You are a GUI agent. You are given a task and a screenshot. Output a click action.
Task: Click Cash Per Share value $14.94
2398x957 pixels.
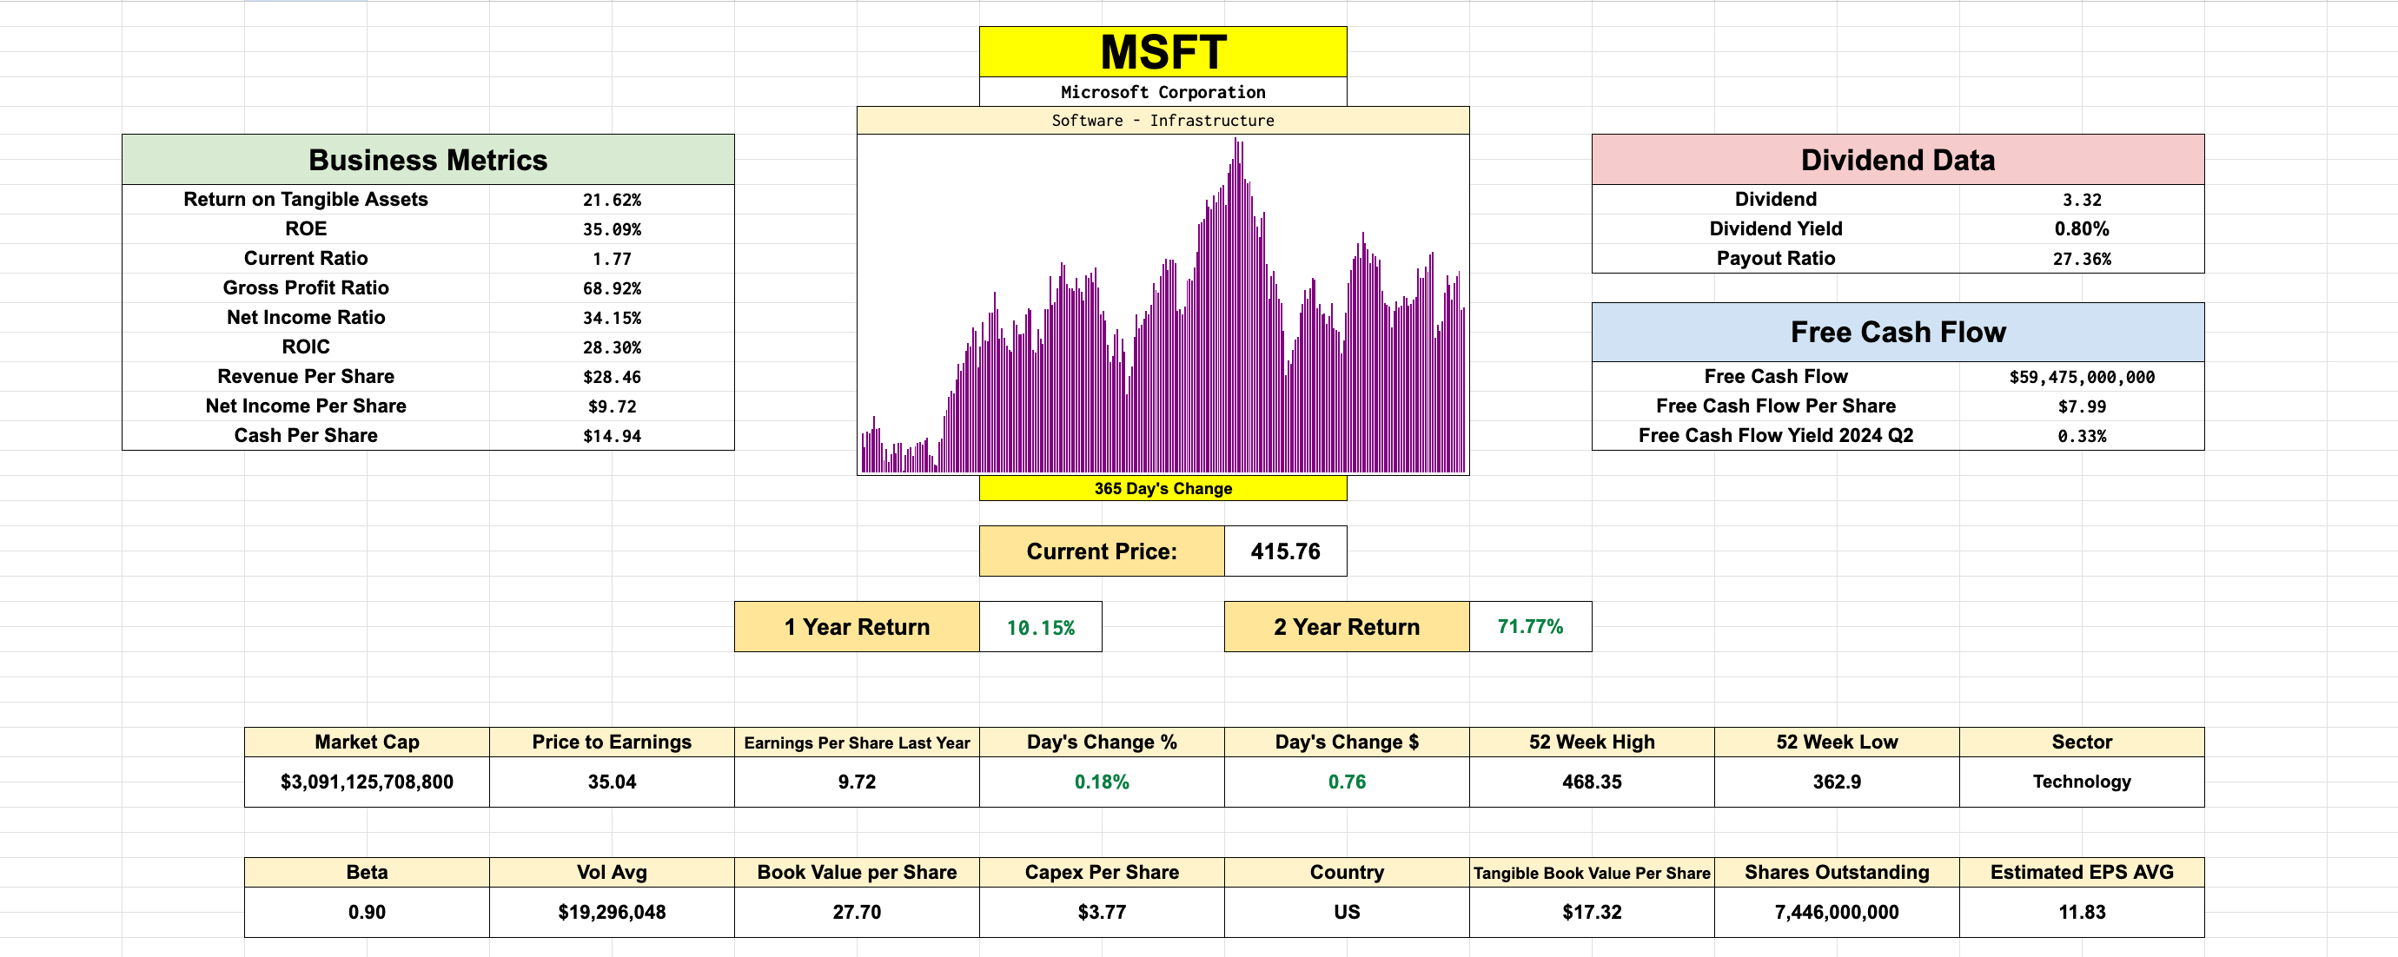(612, 435)
